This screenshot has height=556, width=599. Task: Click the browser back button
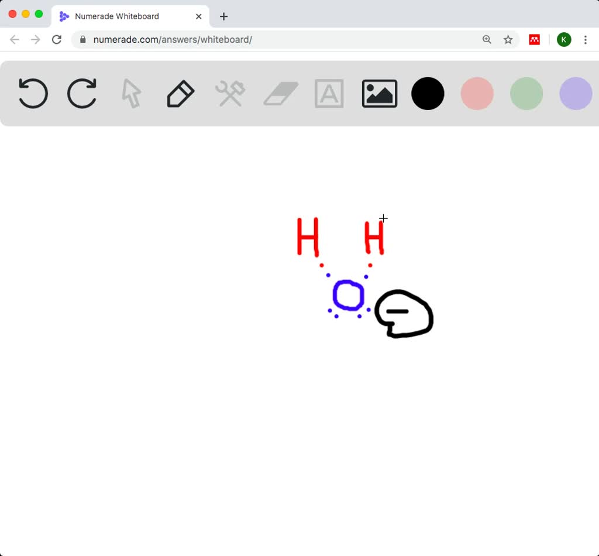click(14, 40)
